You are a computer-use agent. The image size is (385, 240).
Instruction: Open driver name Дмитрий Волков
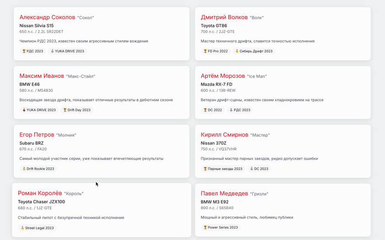pyautogui.click(x=224, y=17)
